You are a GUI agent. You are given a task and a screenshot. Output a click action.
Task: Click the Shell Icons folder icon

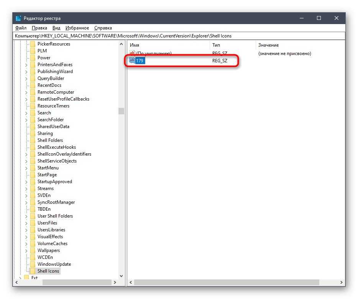tap(33, 271)
